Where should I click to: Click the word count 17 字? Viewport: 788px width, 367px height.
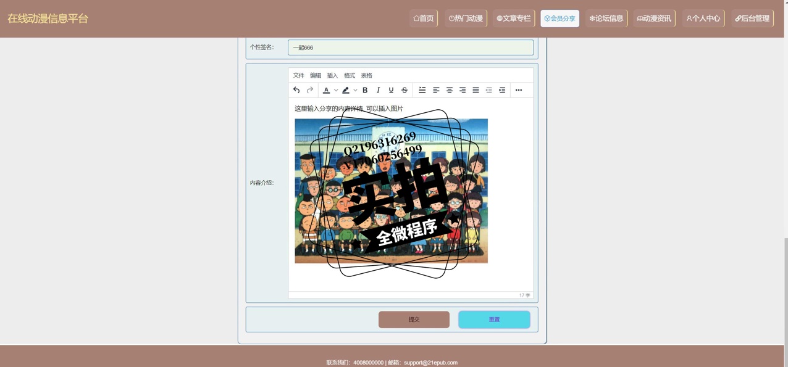tap(524, 295)
